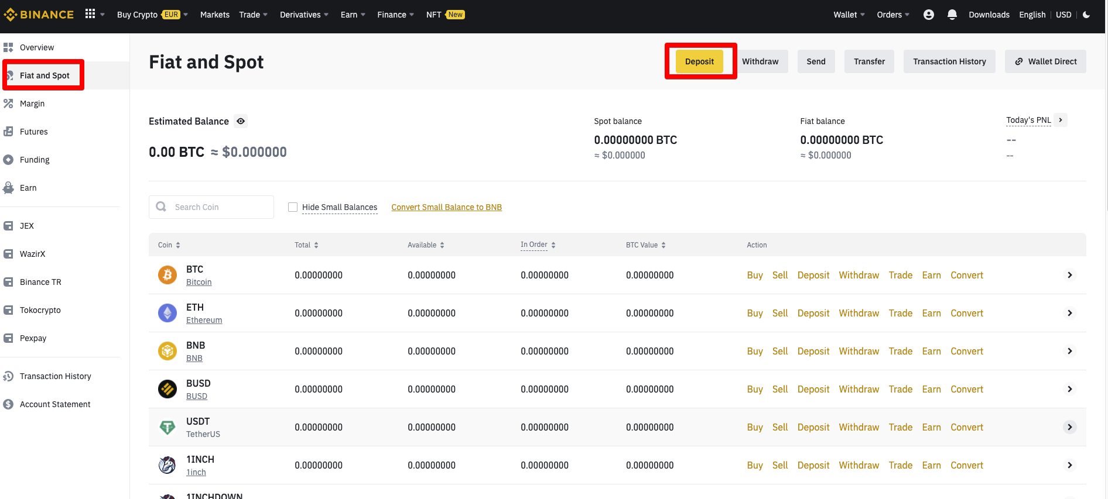Expand the top Earn menu
This screenshot has height=499, width=1108.
click(x=353, y=15)
